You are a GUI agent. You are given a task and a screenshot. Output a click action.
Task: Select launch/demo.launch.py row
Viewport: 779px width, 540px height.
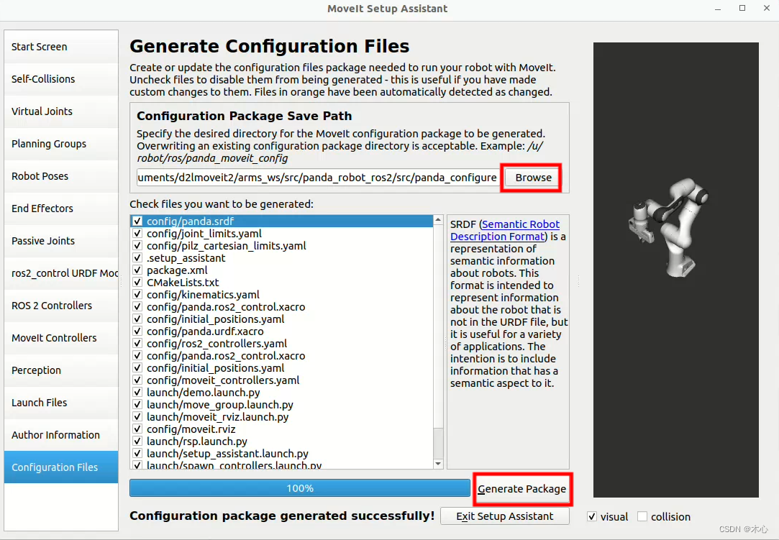click(282, 393)
